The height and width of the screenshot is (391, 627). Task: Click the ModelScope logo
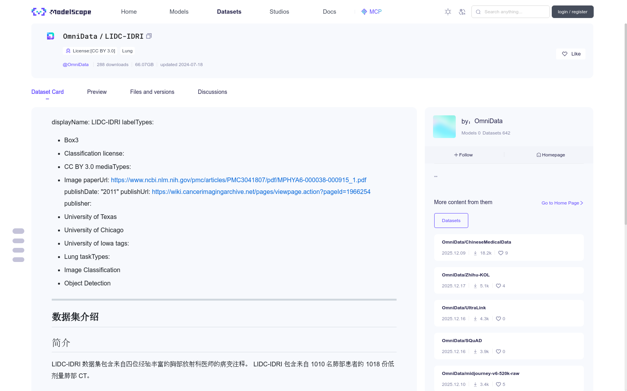click(x=61, y=12)
